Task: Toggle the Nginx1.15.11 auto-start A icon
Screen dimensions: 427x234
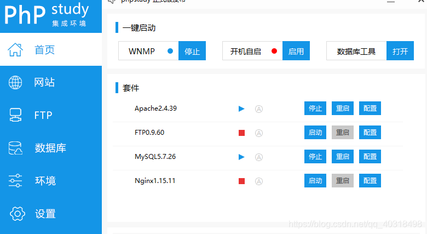Action: [x=259, y=181]
